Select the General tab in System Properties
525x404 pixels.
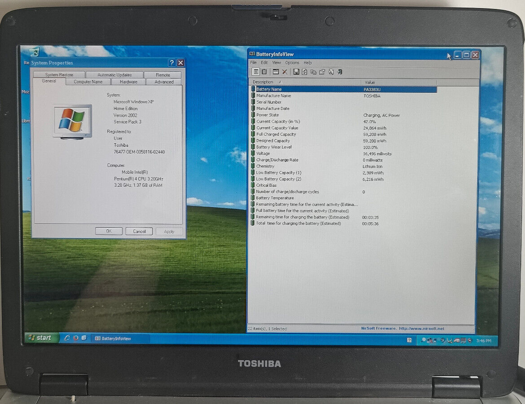49,81
